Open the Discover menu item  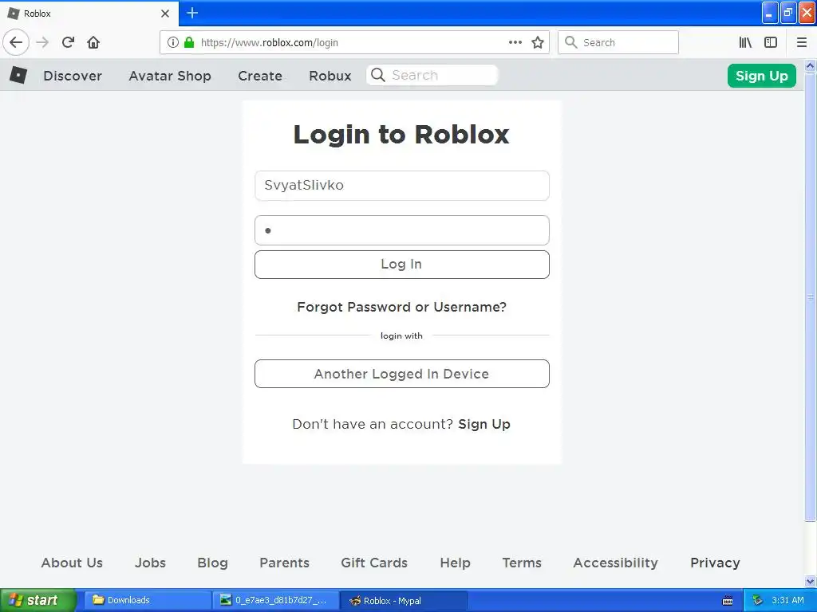coord(73,76)
